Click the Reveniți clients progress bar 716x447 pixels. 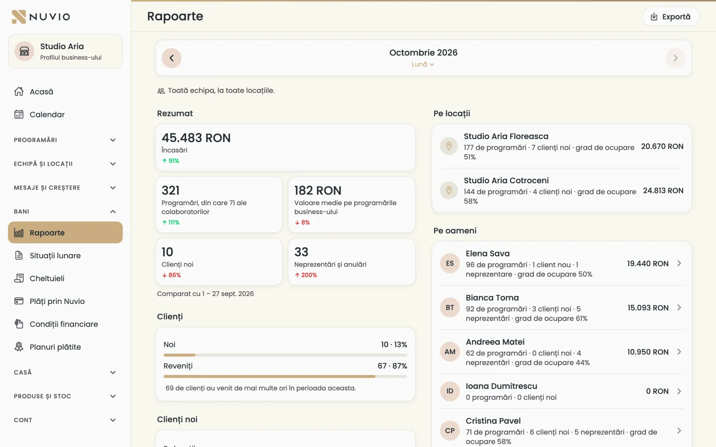point(286,376)
